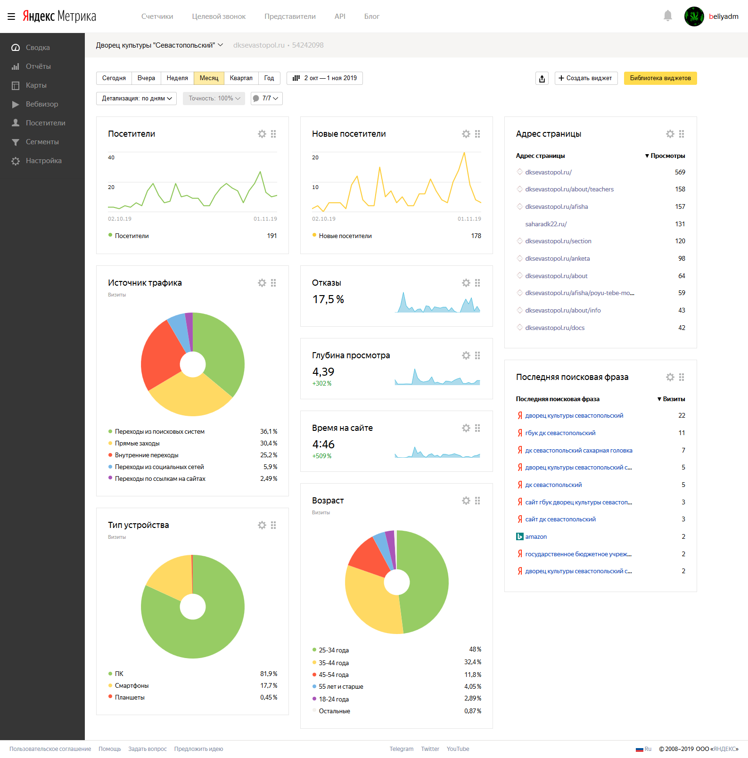Open the dksevastopol.ru/afisha page link
The height and width of the screenshot is (758, 748).
point(556,206)
